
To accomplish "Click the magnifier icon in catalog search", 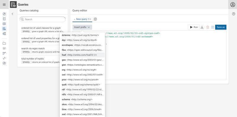I will click(x=22, y=19).
